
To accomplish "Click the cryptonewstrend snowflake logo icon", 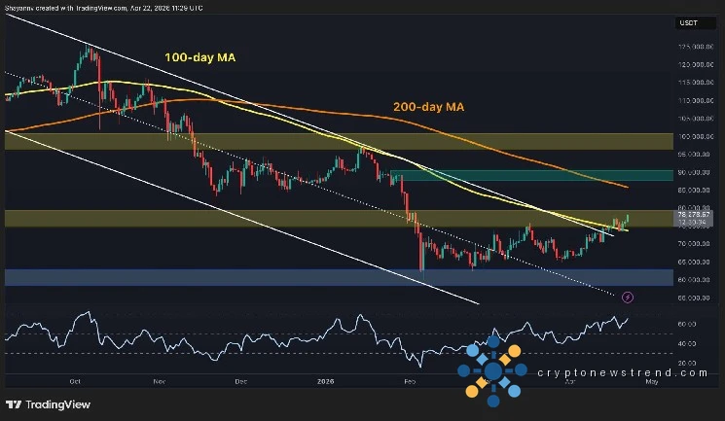I will tap(493, 370).
